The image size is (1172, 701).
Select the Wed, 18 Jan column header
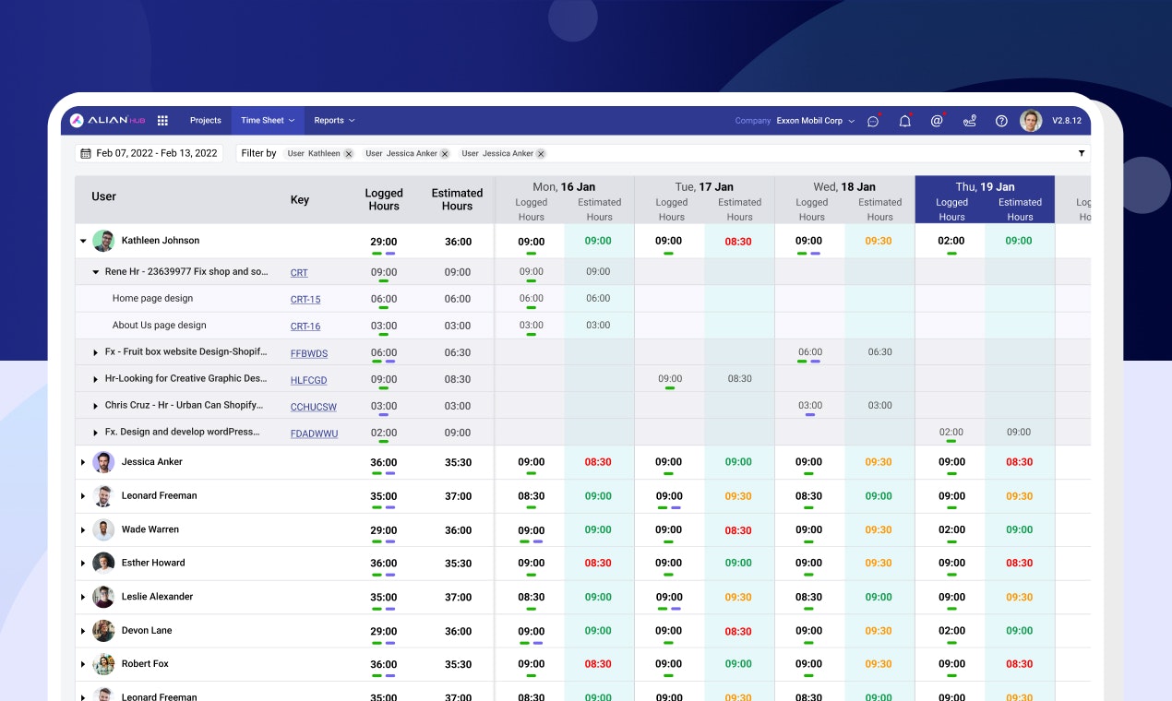(x=844, y=187)
